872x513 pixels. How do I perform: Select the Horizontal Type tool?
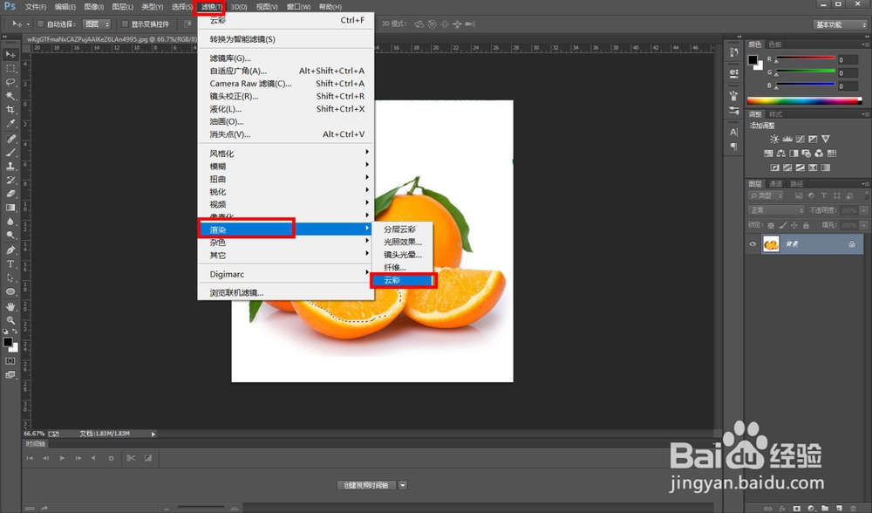[10, 264]
